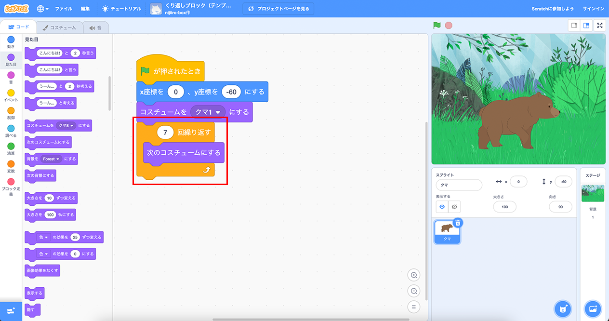Viewport: 609px width, 321px height.
Task: Open the choose sprite button
Action: [562, 308]
